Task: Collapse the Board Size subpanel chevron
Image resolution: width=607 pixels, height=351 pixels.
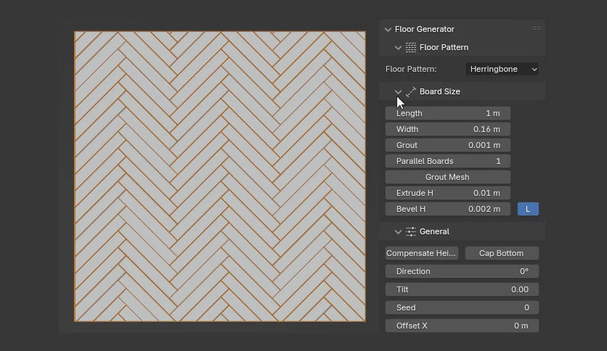Action: click(x=398, y=91)
